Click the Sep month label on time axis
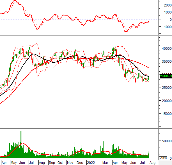172x165 pixels. coord(52,163)
